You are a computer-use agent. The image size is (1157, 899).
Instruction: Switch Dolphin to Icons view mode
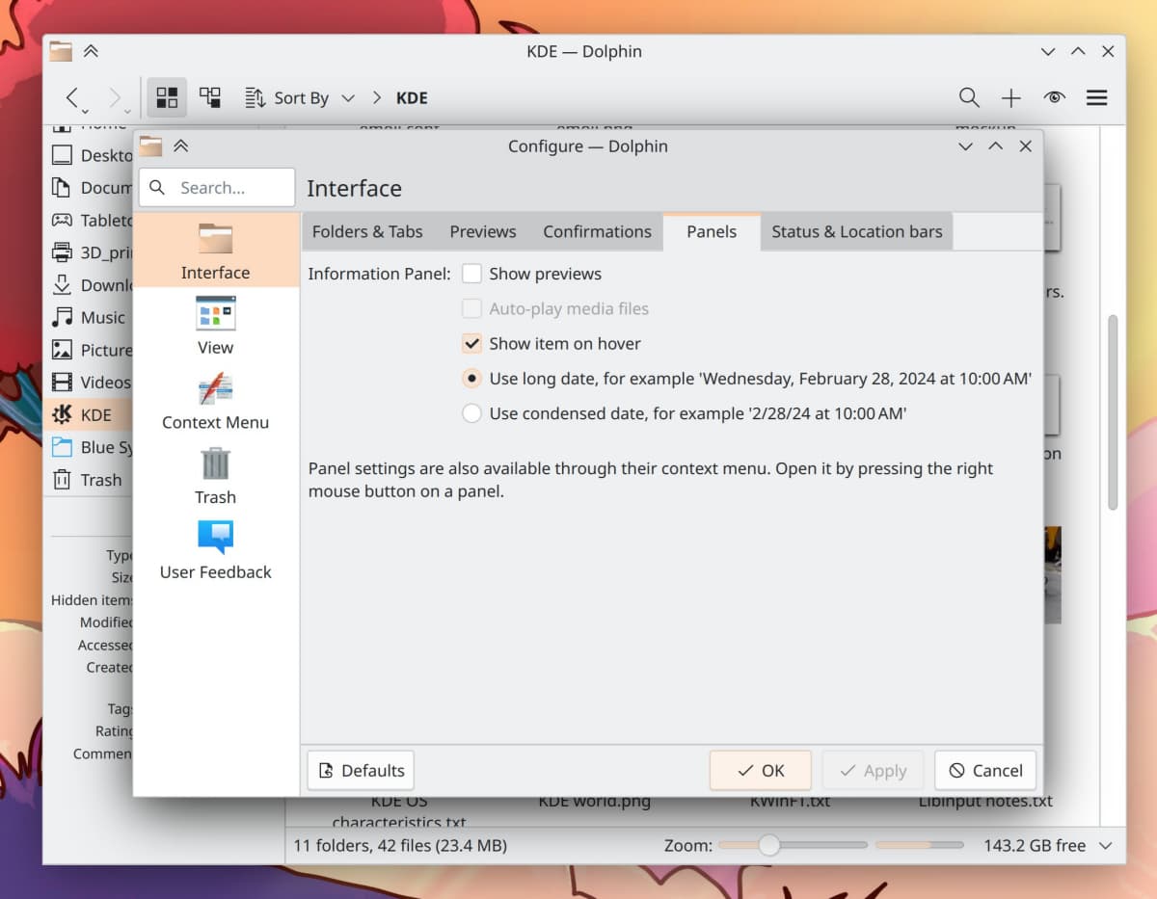click(x=167, y=97)
